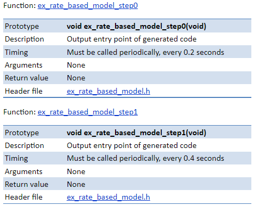Image resolution: width=254 pixels, height=206 pixels.
Task: Select the step0 Description value text
Action: 132,39
